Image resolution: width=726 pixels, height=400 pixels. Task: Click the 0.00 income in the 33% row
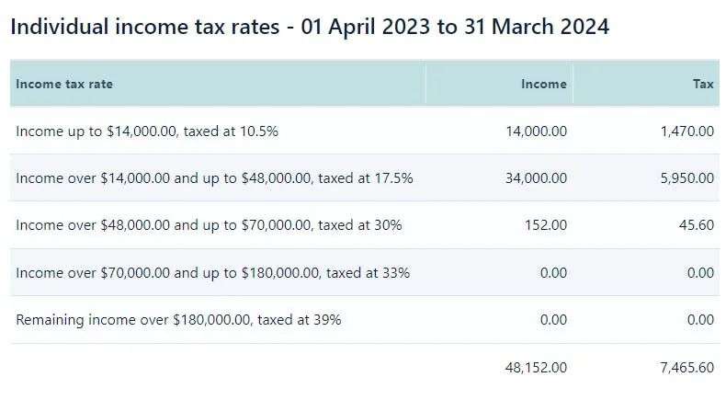click(553, 273)
